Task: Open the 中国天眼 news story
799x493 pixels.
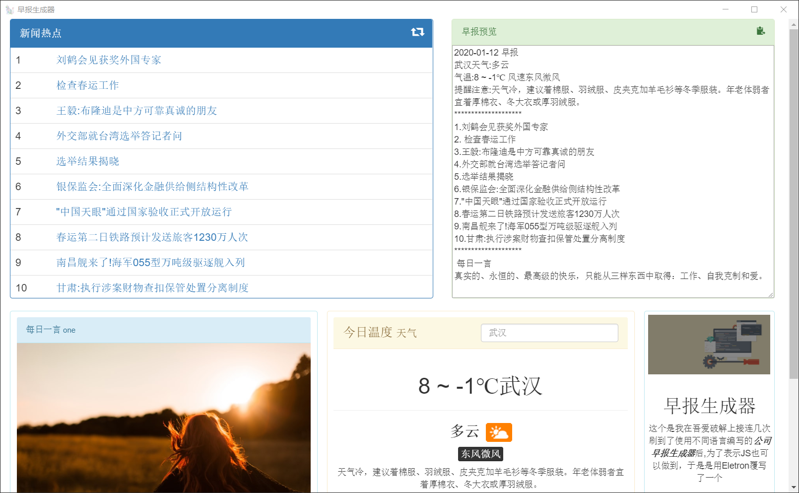Action: click(144, 212)
